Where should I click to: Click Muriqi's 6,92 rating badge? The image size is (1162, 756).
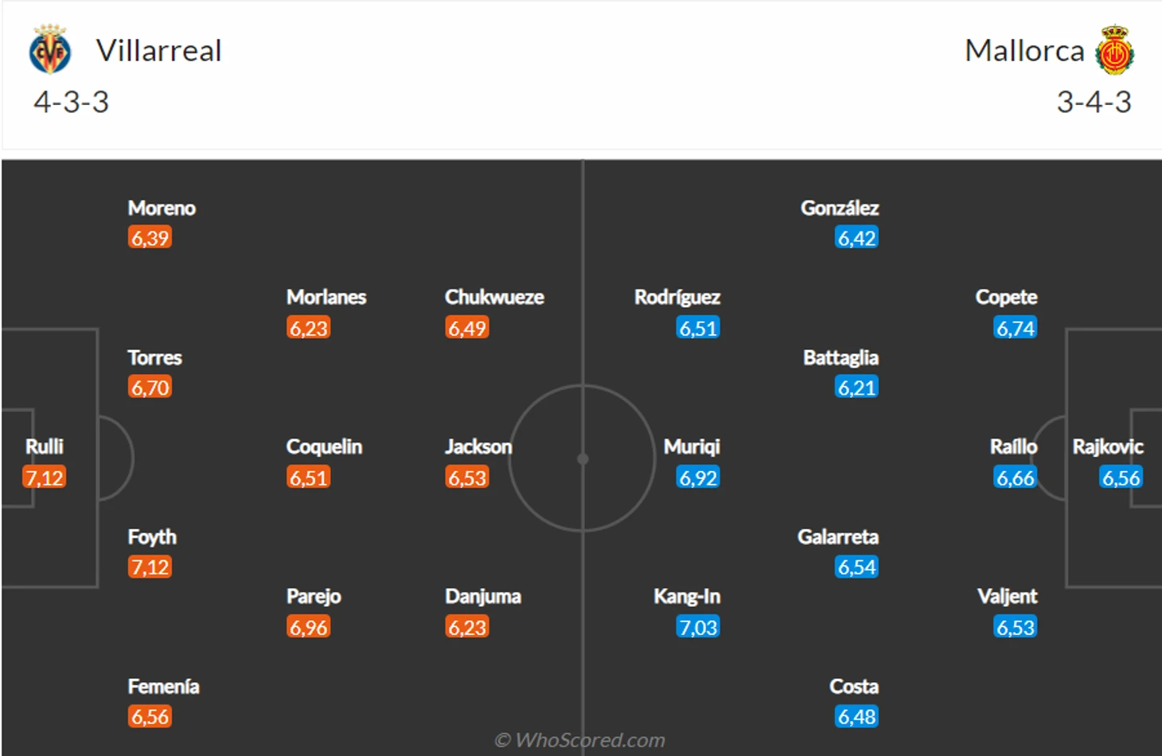pos(698,477)
